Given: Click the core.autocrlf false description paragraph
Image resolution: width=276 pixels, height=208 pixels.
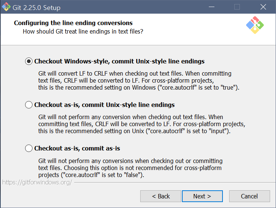Looking at the screenshot, I should point(130,168).
